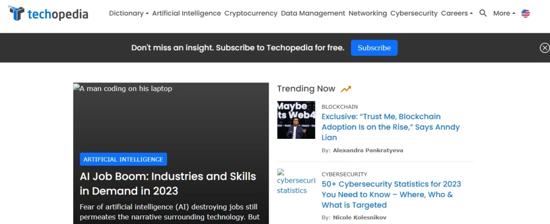
Task: Go to Artificial Intelligence nav item
Action: pyautogui.click(x=186, y=13)
